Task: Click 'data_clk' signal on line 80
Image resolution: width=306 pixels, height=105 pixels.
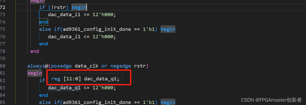Action: 86,66
